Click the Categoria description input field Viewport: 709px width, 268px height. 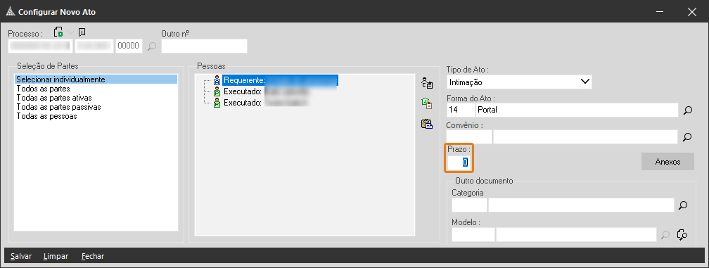pyautogui.click(x=581, y=205)
